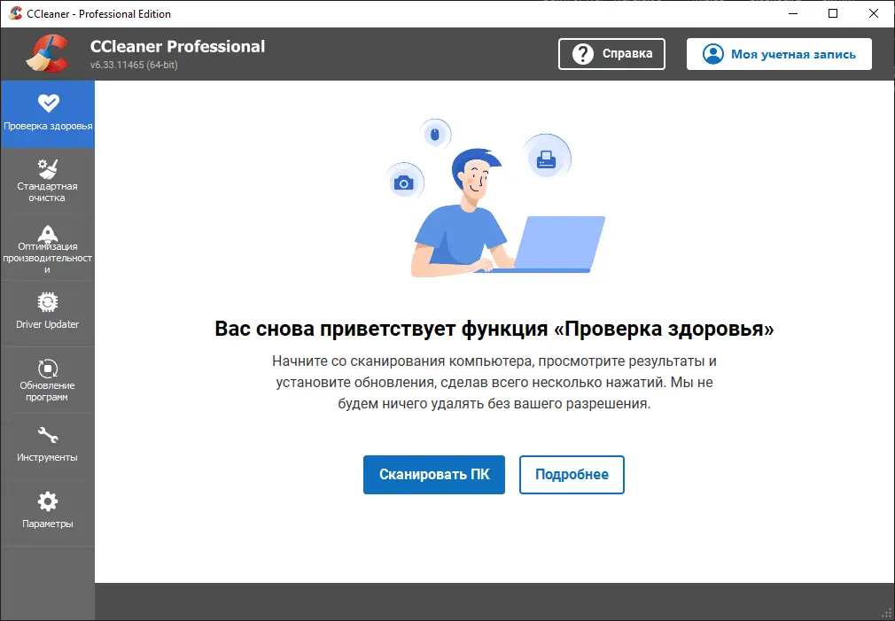The image size is (895, 621).
Task: Open Стандартная очистка broom icon
Action: [x=47, y=169]
